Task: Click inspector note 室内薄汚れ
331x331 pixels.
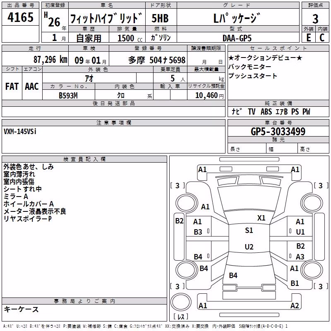Action: coord(19,174)
